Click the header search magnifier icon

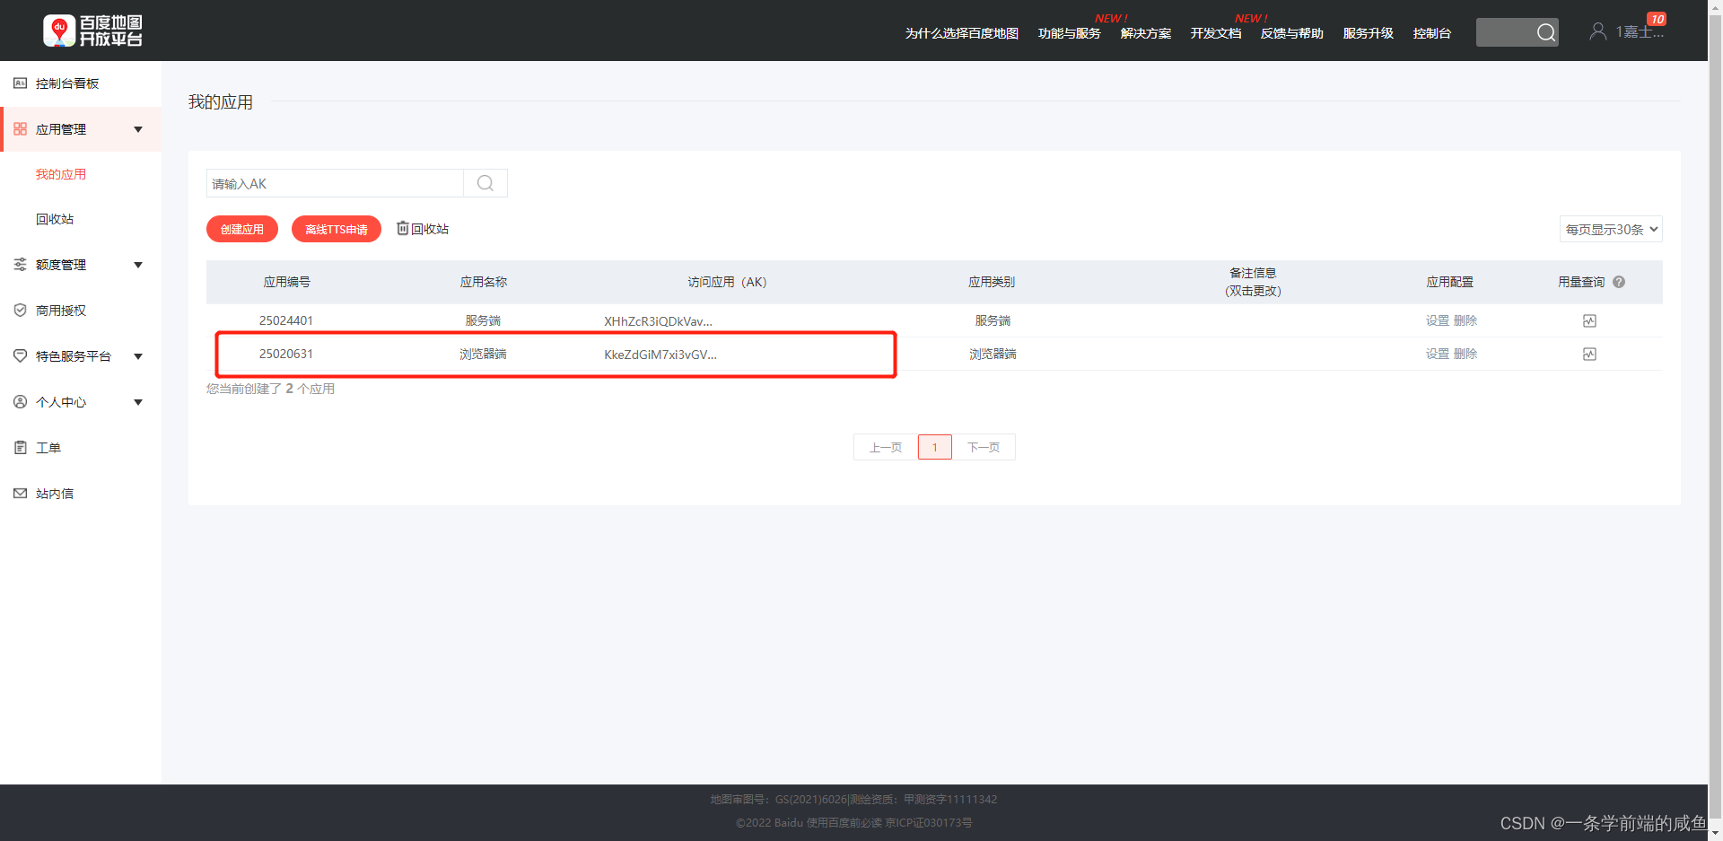tap(1545, 32)
